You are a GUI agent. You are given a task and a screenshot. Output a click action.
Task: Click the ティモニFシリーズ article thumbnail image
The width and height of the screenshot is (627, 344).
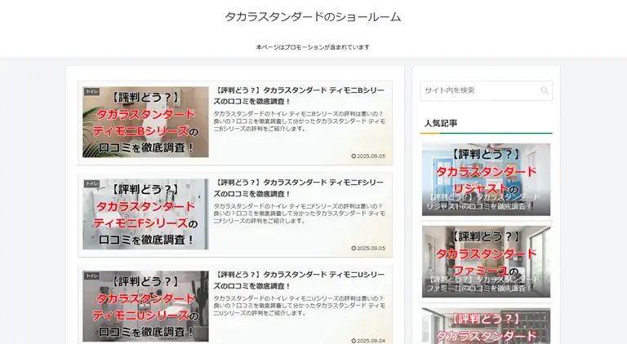[145, 214]
